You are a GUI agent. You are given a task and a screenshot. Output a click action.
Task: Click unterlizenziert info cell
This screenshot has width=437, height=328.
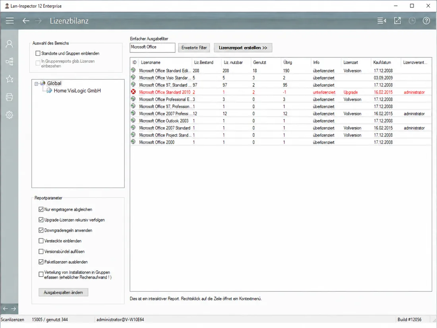pyautogui.click(x=324, y=92)
